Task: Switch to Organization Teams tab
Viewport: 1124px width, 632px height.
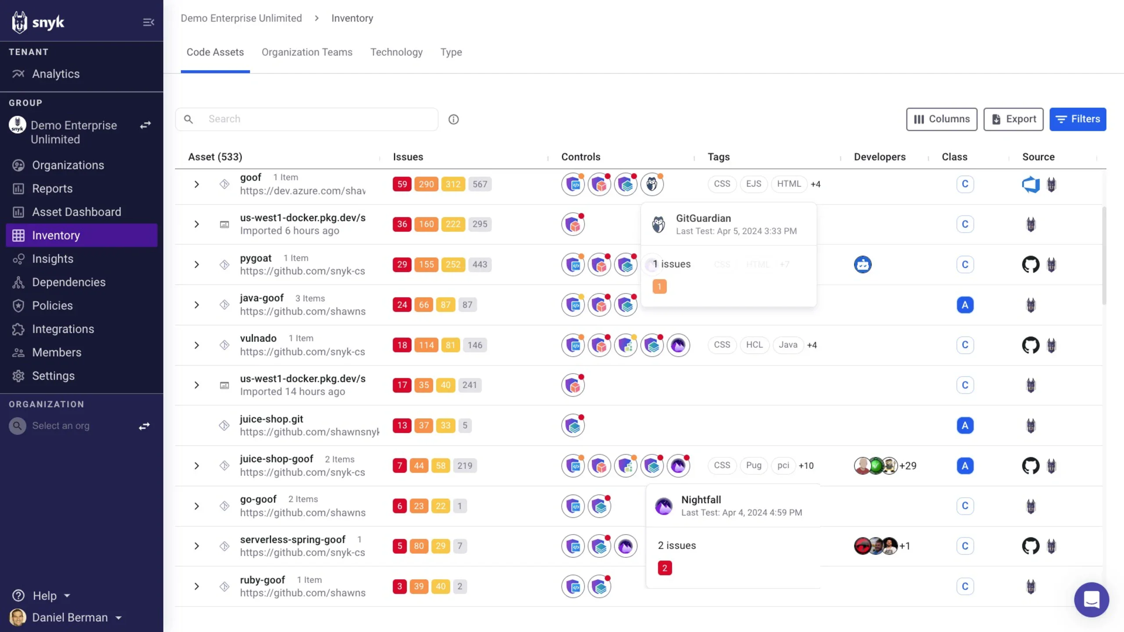Action: pyautogui.click(x=307, y=52)
